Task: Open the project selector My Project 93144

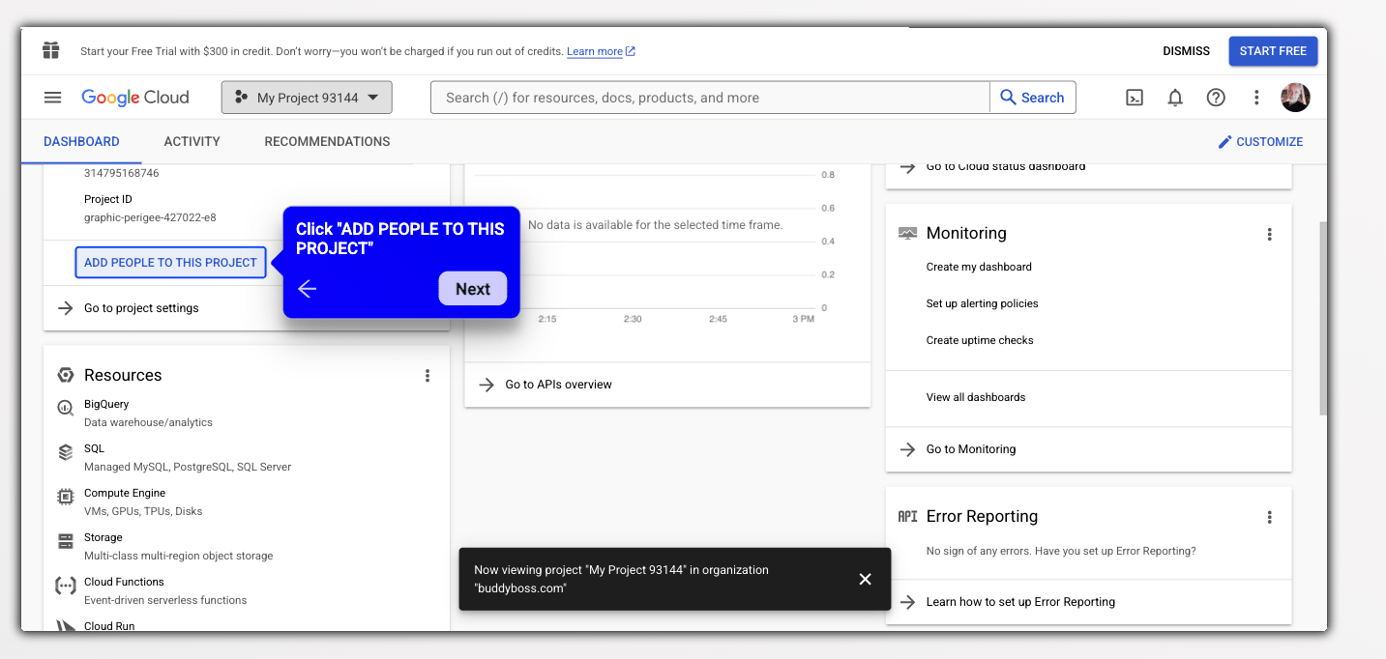Action: [x=307, y=98]
